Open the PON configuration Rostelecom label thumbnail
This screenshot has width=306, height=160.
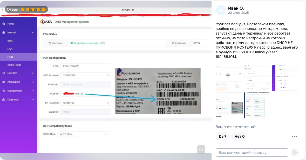coord(229,105)
